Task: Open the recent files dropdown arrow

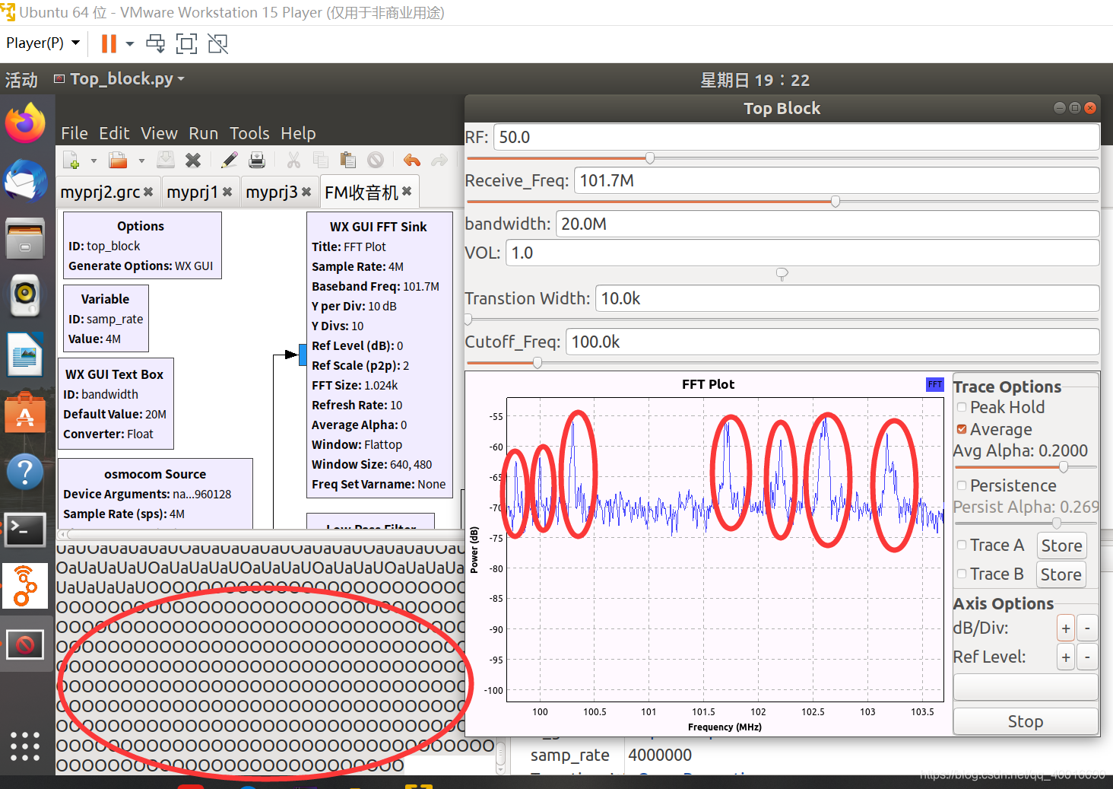Action: (141, 161)
